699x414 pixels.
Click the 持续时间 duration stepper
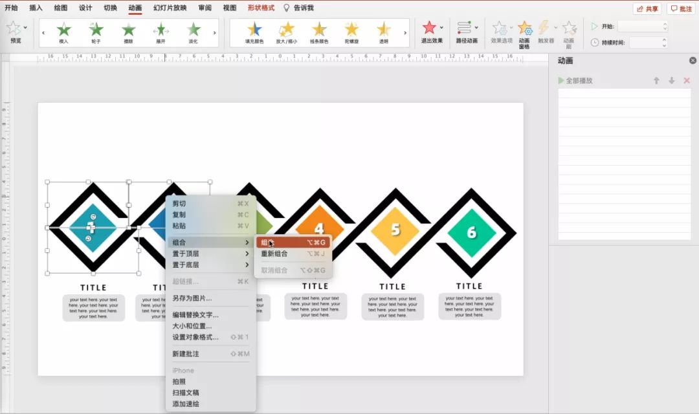pyautogui.click(x=664, y=42)
